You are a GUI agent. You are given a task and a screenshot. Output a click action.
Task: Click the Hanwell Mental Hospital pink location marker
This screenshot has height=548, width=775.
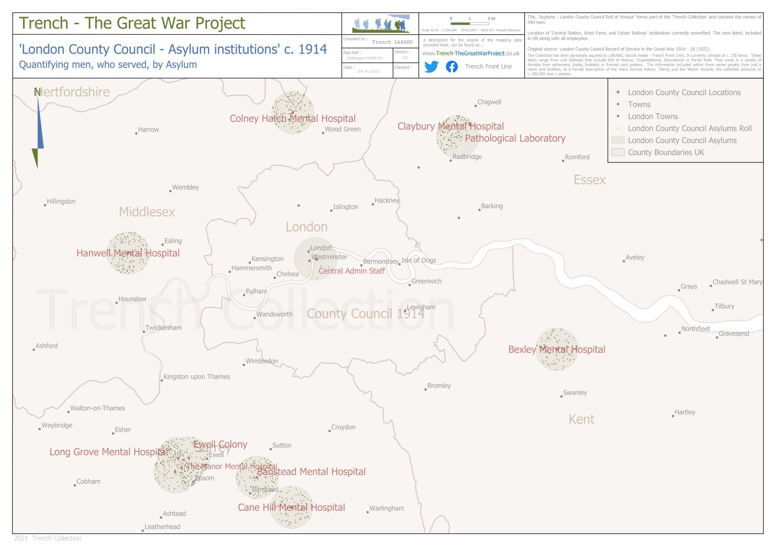pyautogui.click(x=128, y=253)
